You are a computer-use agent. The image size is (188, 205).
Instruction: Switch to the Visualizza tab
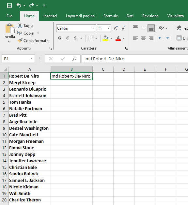[175, 16]
